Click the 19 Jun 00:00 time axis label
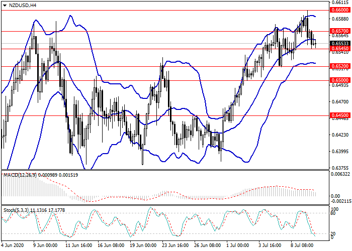352x251 pixels. (144, 246)
